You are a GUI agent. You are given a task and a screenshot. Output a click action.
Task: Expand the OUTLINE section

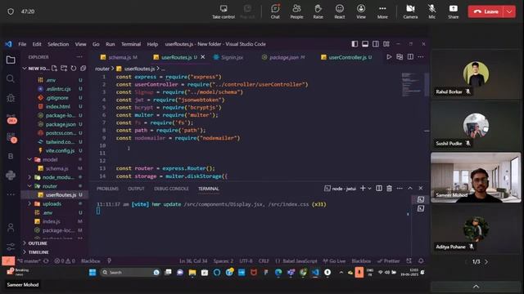(38, 243)
